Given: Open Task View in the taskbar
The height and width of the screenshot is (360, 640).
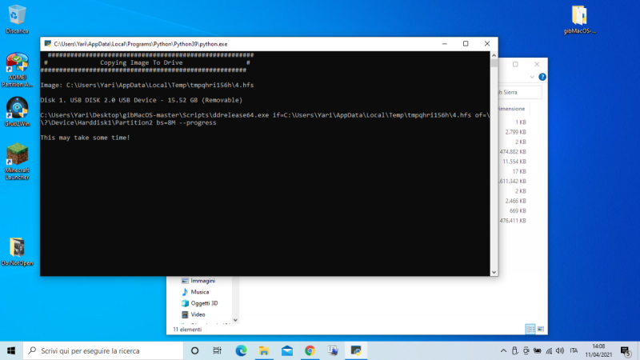Looking at the screenshot, I should click(x=217, y=350).
